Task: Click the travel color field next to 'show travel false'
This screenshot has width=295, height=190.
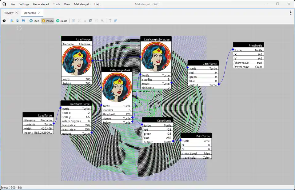Action: coord(196,157)
